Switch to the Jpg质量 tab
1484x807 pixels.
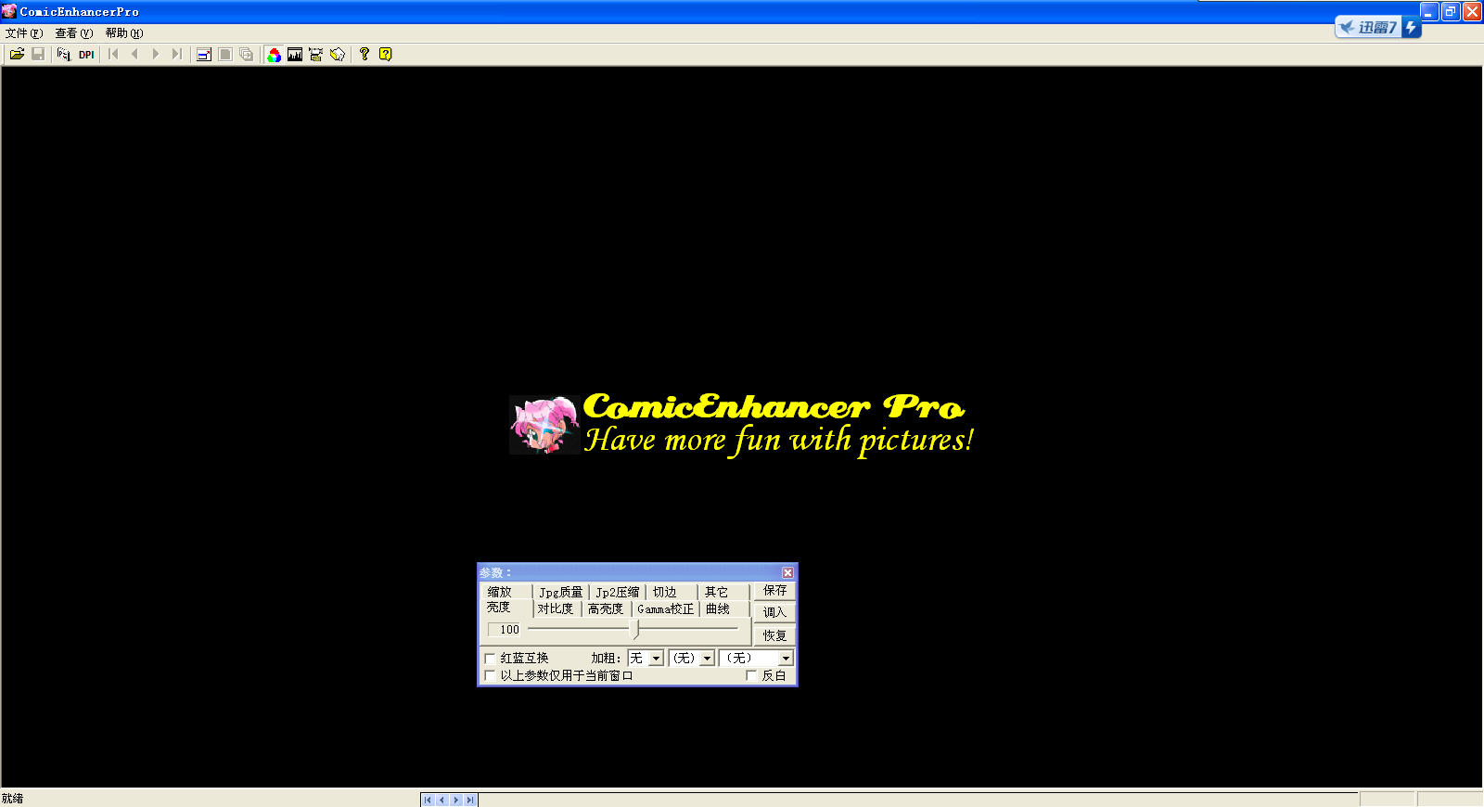pos(561,592)
